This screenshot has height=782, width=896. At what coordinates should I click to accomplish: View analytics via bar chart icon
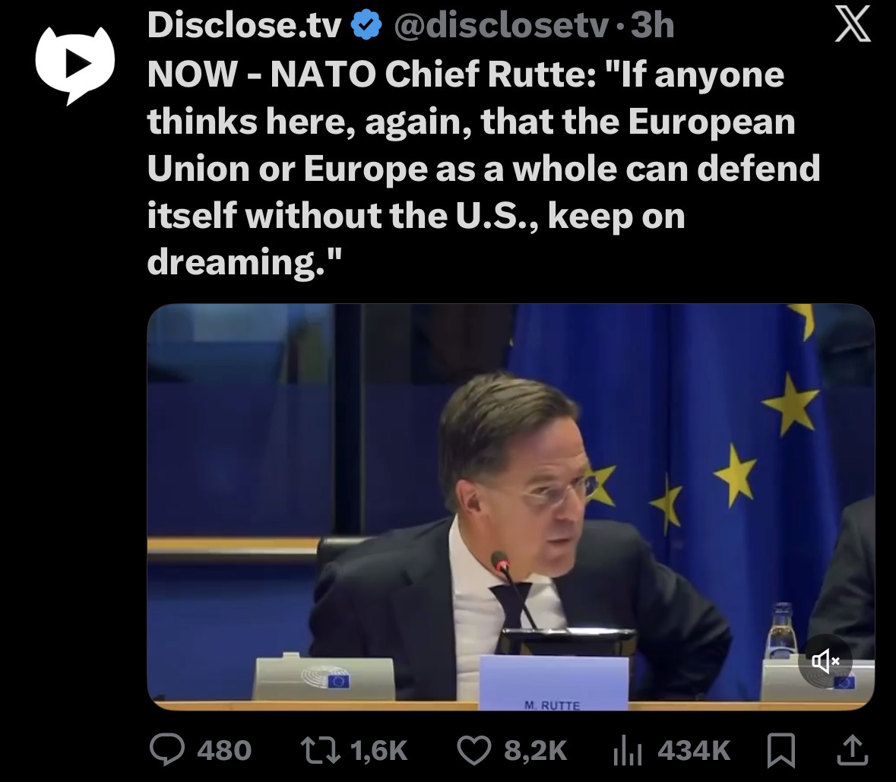[x=628, y=752]
